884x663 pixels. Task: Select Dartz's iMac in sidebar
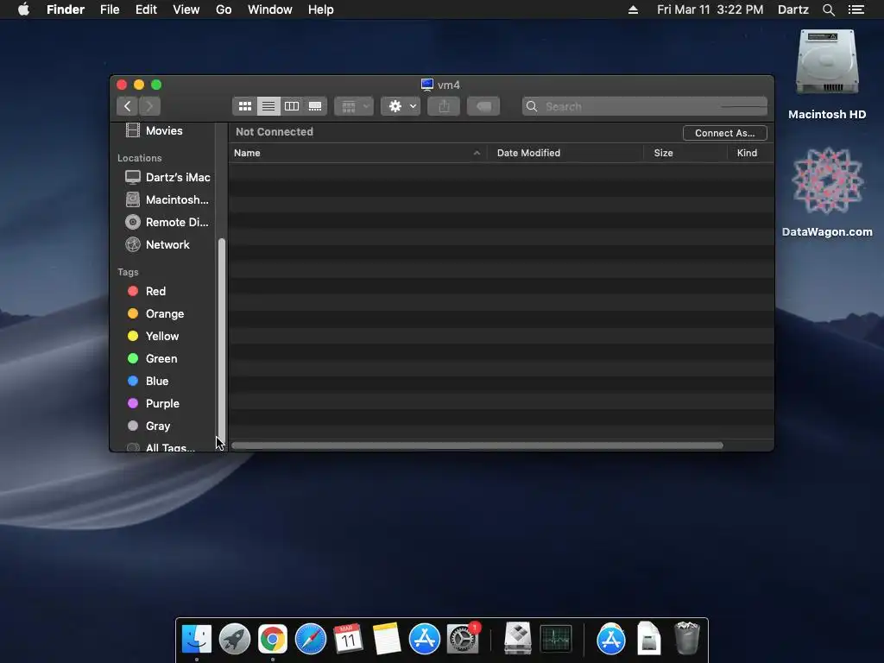point(163,177)
